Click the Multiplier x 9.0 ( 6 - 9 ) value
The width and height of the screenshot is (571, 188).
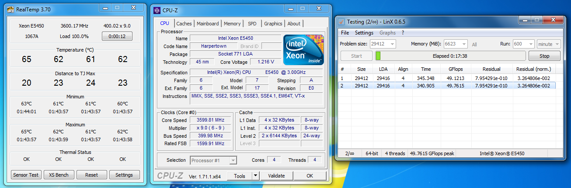click(x=211, y=128)
